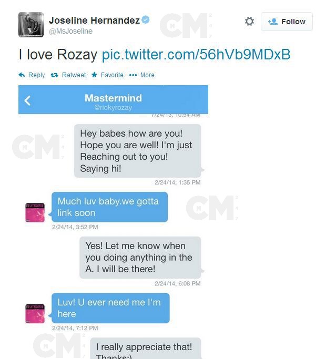326x359 pixels.
Task: Click the 'Luv! U ever need me' bubble
Action: pos(110,308)
